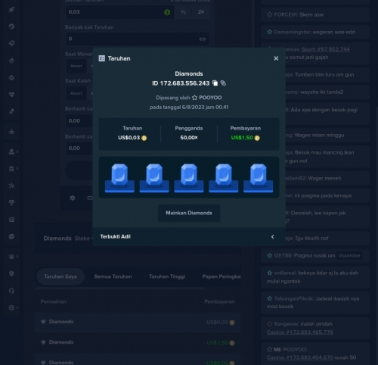Click the globe language icon
Image resolution: width=378 pixels, height=365 pixels.
click(x=11, y=307)
